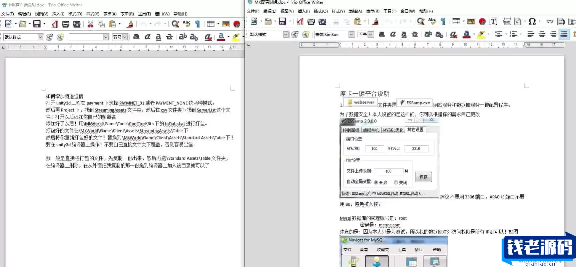Expand font color arrow in MK客户端说明 window

pyautogui.click(x=228, y=37)
